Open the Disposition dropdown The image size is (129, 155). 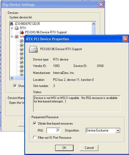point(118,130)
